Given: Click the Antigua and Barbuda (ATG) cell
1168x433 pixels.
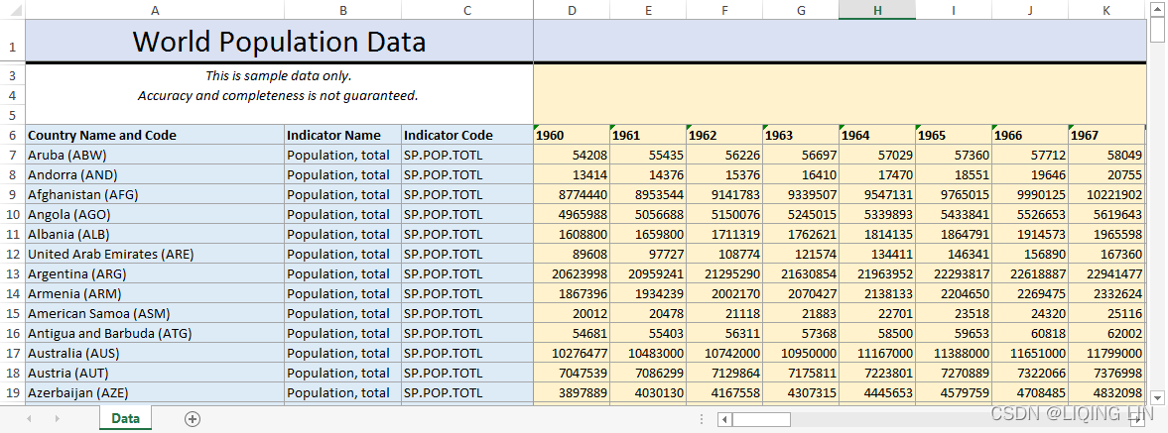Looking at the screenshot, I should [155, 332].
